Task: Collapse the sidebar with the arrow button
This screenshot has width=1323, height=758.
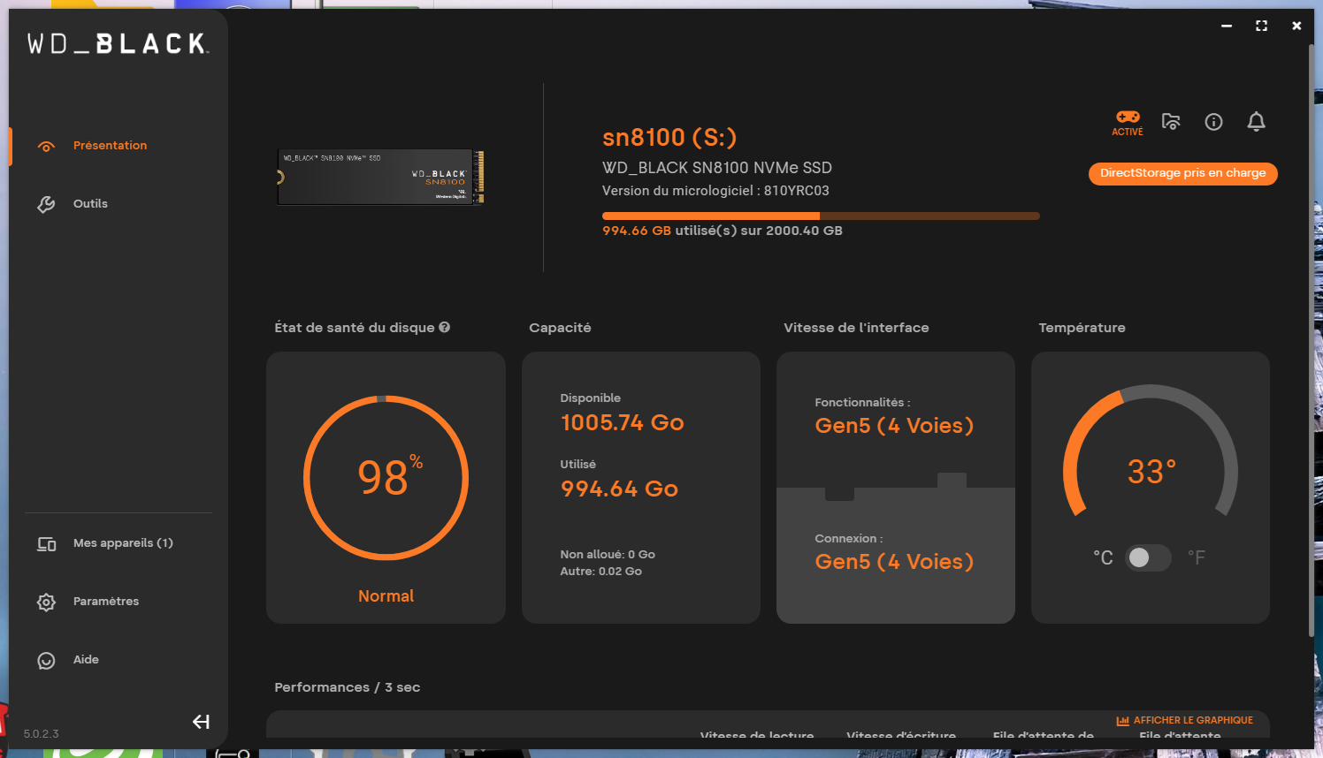Action: (x=201, y=722)
